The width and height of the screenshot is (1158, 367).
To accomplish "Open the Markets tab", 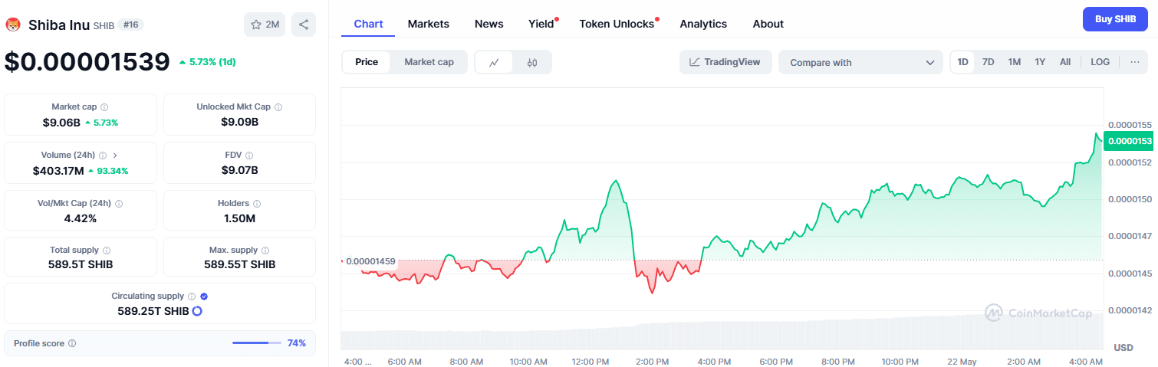I will (429, 24).
